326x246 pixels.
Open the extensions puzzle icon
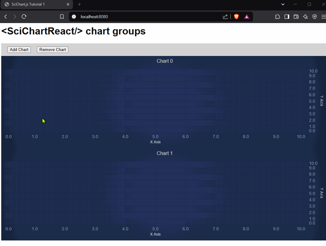click(277, 17)
